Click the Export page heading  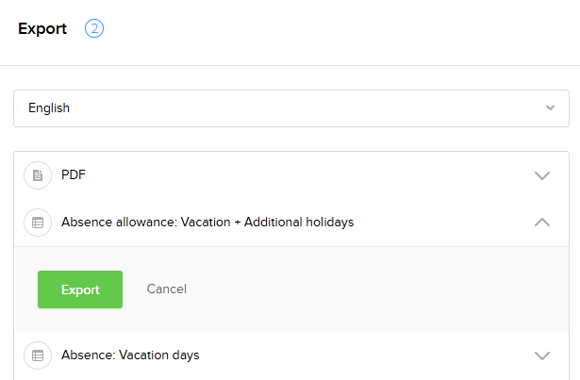42,29
